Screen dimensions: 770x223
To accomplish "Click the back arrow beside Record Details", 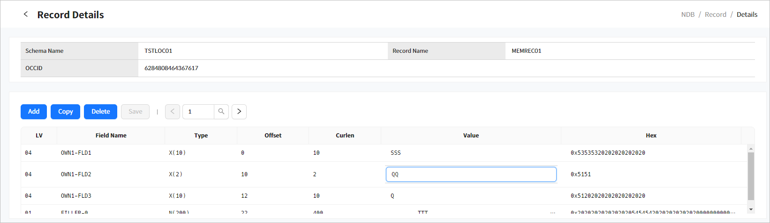I will click(26, 14).
